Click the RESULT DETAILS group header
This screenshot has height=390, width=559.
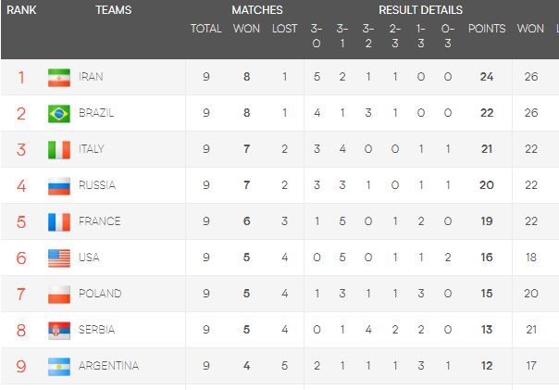tap(420, 10)
